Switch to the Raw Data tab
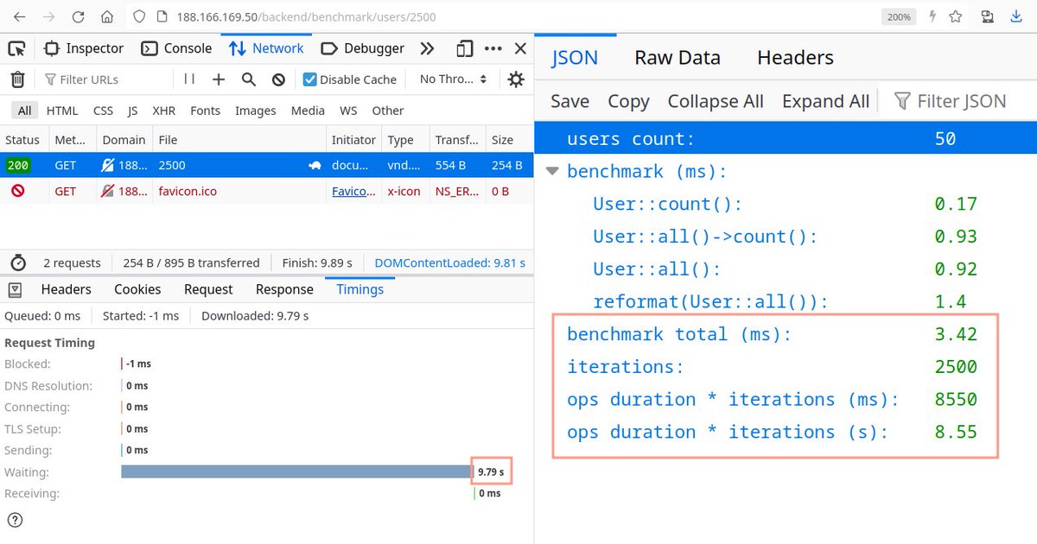Screen dimensions: 1037x544 [677, 58]
